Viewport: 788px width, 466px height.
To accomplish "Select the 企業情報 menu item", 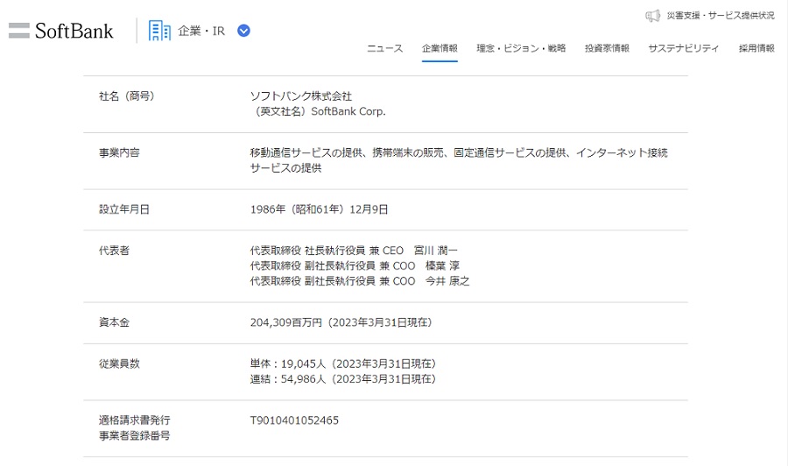I will pos(440,48).
